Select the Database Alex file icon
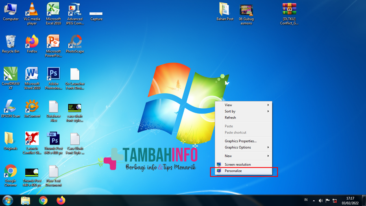 (53, 111)
